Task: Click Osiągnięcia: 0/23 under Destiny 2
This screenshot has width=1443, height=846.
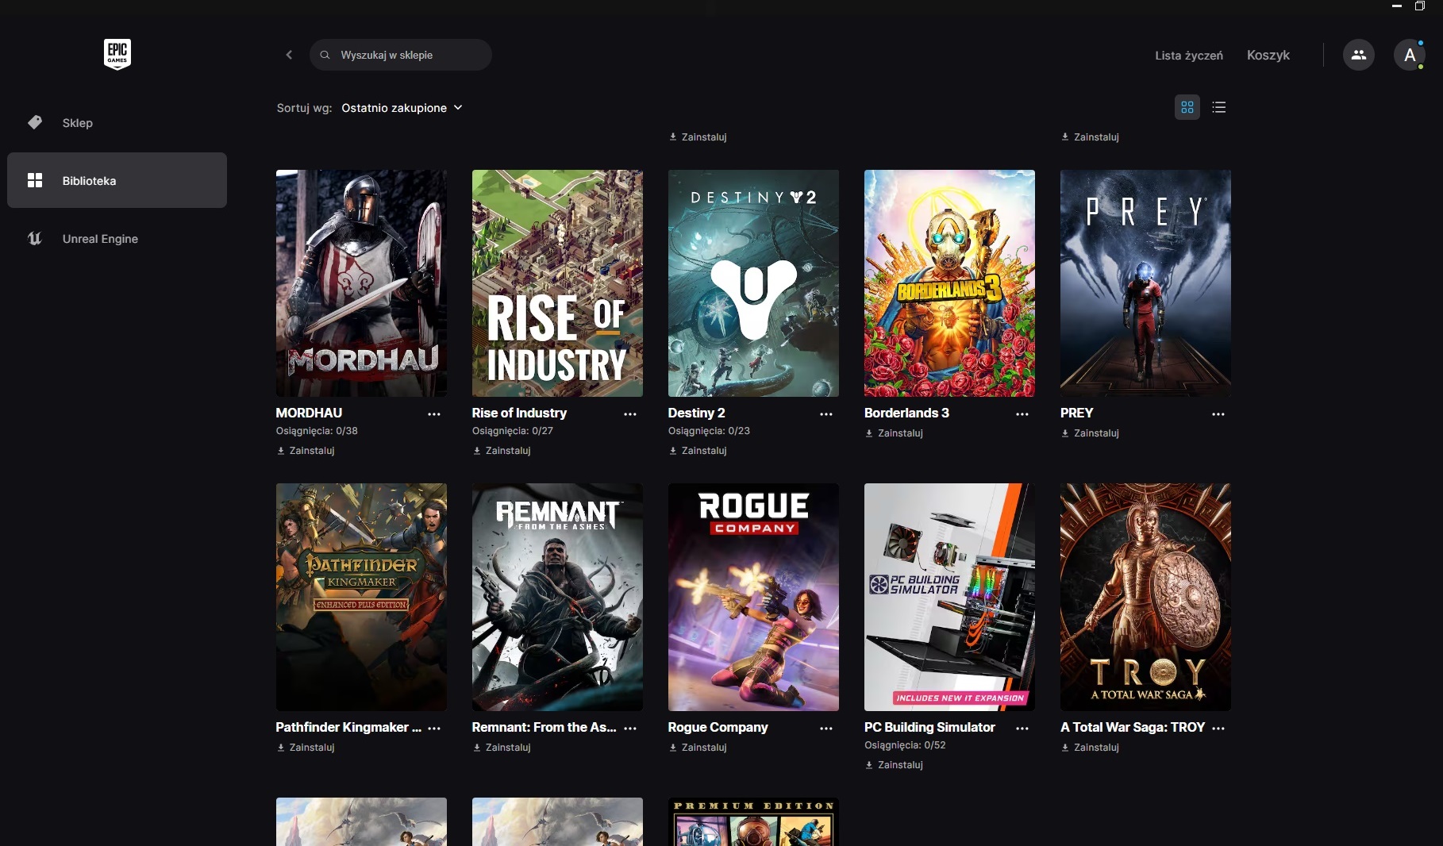Action: click(709, 431)
